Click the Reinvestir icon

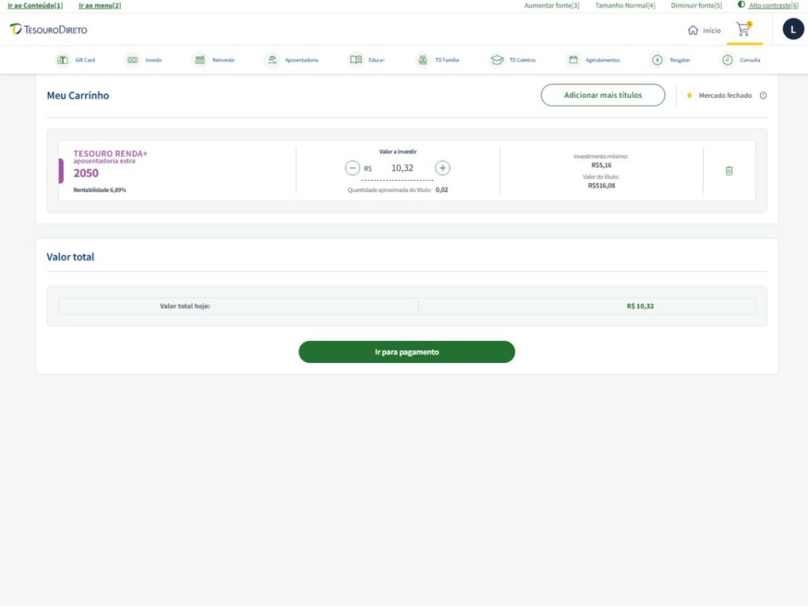pyautogui.click(x=200, y=60)
